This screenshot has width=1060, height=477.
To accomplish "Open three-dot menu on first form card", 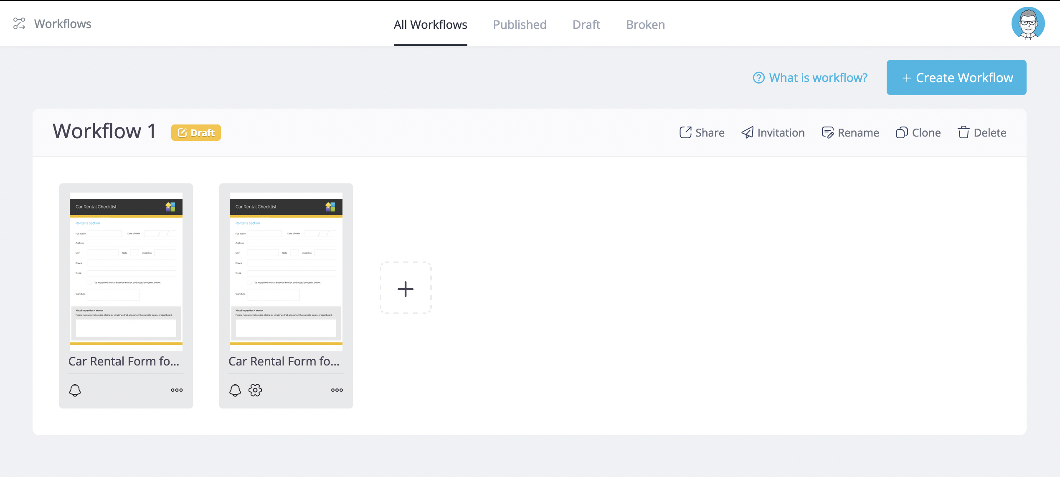I will coord(177,390).
